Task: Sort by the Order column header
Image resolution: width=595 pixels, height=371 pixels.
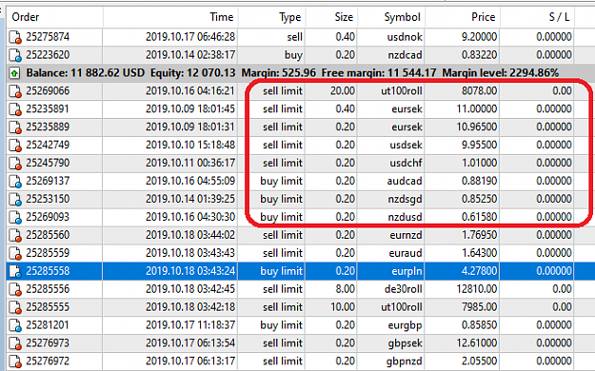Action: coord(54,17)
